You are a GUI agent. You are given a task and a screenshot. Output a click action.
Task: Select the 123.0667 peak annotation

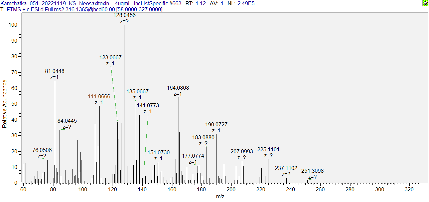[111, 57]
